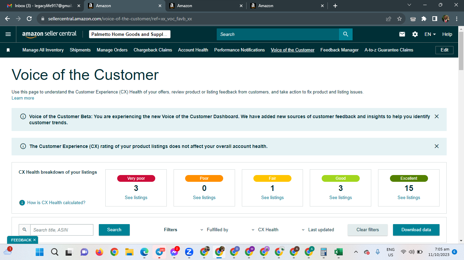Open the settings gear icon

click(x=415, y=34)
